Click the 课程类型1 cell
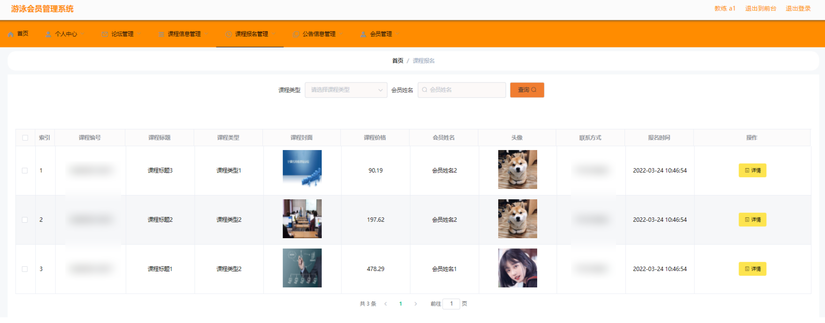 point(229,171)
